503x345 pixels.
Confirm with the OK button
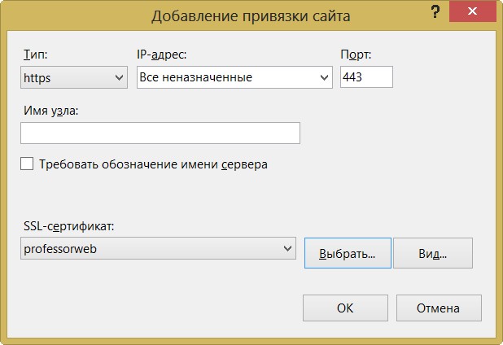345,308
